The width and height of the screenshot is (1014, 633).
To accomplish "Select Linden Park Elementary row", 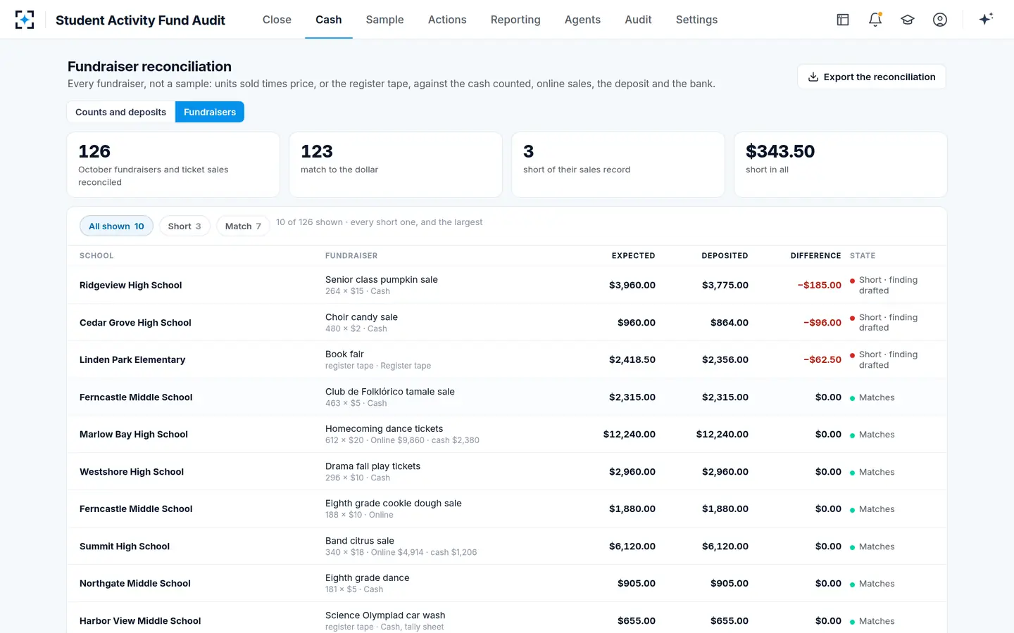I will click(507, 359).
